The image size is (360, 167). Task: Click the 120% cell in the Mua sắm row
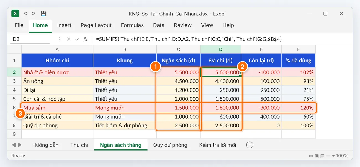(299, 108)
